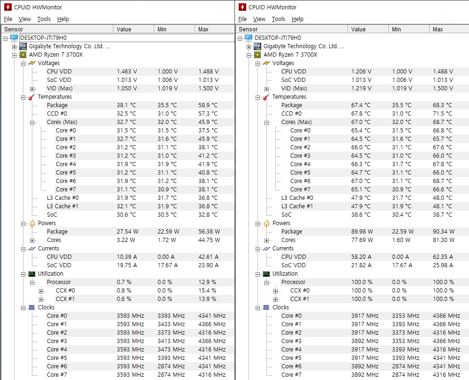Click the CPUID lightning app icon in right window
This screenshot has height=380, width=469.
click(x=242, y=7)
